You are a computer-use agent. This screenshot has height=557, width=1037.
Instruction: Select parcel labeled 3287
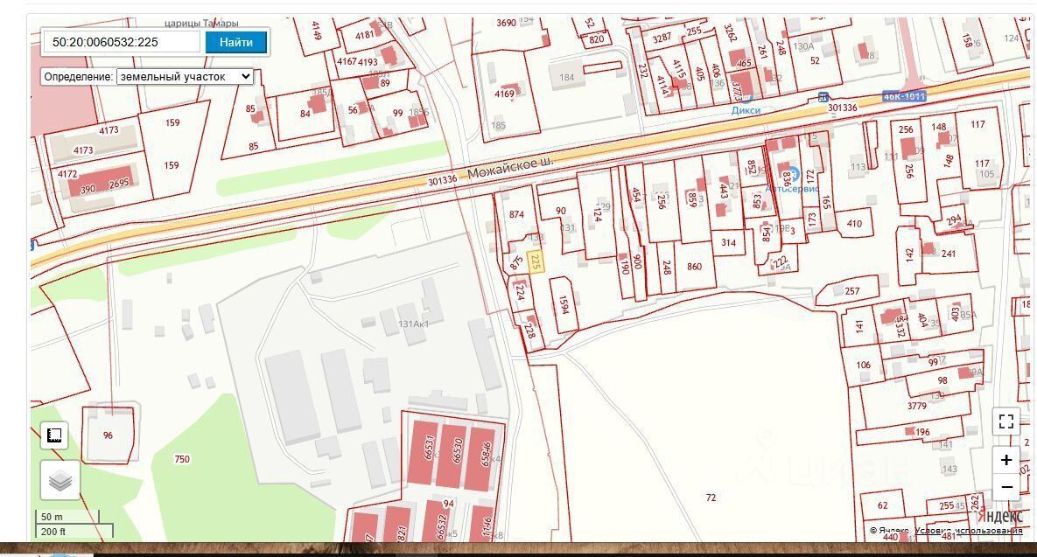662,38
